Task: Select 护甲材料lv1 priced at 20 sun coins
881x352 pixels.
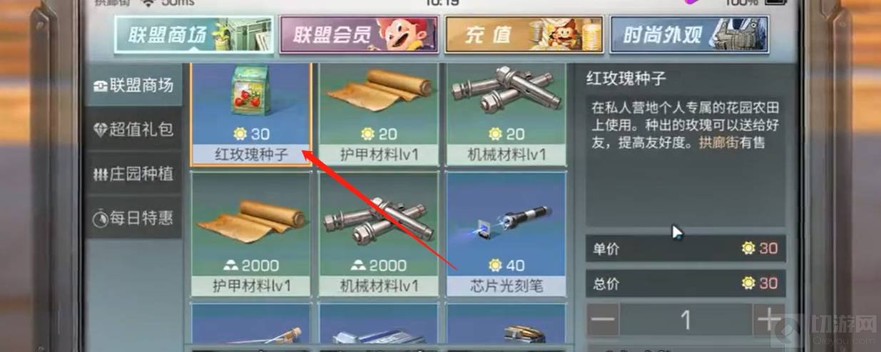Action: point(378,114)
